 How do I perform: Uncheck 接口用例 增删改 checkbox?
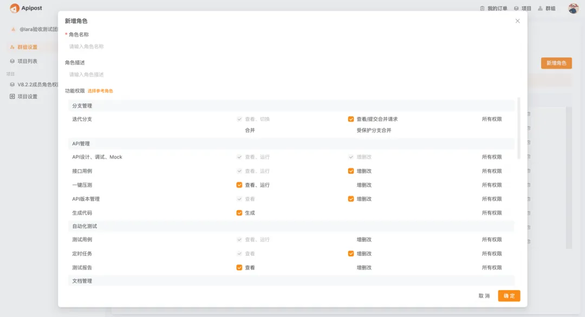coord(350,171)
